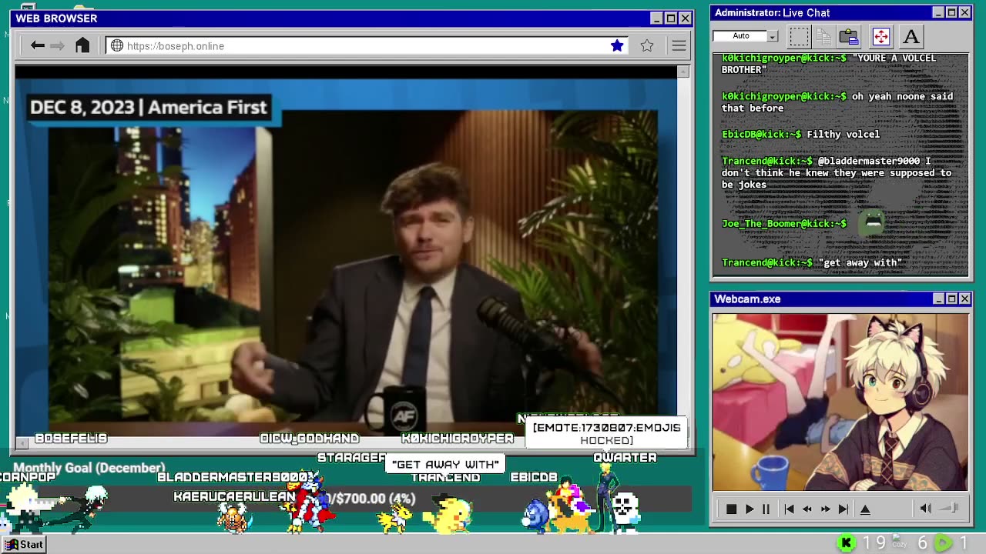986x554 pixels.
Task: Rewind in the Webcam.exe player
Action: pyautogui.click(x=807, y=509)
